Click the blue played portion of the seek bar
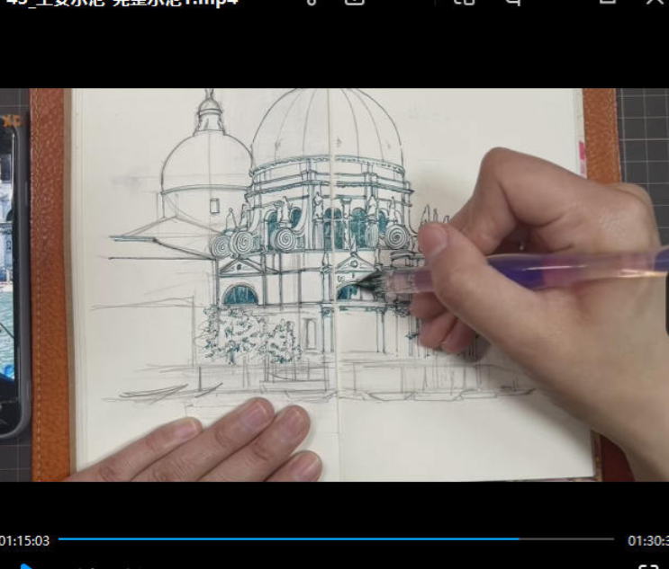Viewport: 669px width, 569px height. (270, 539)
